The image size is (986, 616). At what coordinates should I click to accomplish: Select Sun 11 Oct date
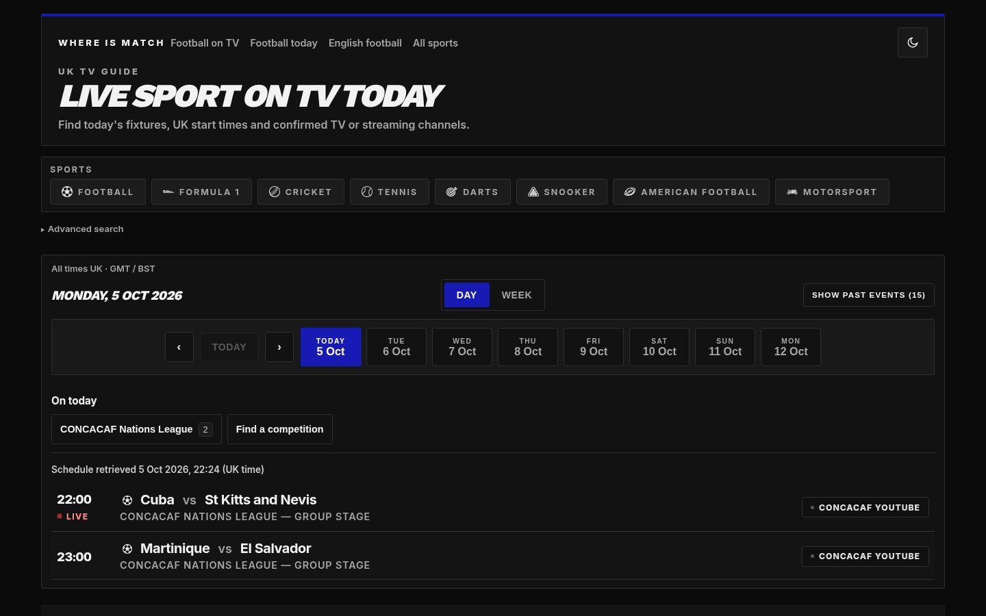[725, 347]
